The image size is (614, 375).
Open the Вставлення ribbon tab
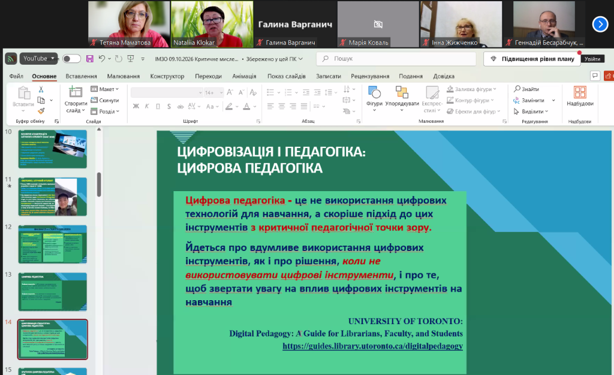(81, 76)
